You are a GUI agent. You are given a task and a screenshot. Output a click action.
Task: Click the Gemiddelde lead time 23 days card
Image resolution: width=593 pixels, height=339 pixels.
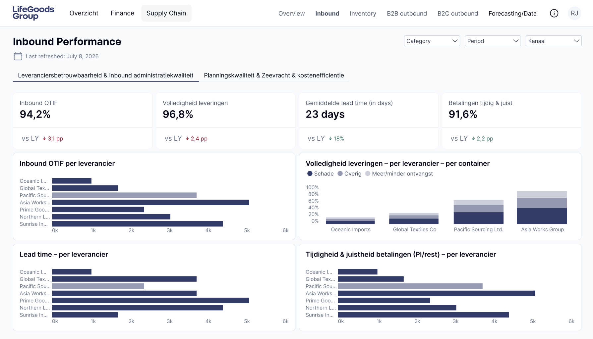[x=369, y=121]
